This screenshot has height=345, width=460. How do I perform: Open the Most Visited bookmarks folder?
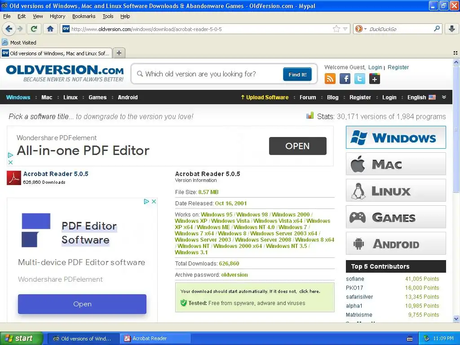pos(19,43)
